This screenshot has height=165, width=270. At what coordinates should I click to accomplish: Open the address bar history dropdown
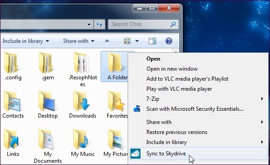pyautogui.click(x=89, y=24)
